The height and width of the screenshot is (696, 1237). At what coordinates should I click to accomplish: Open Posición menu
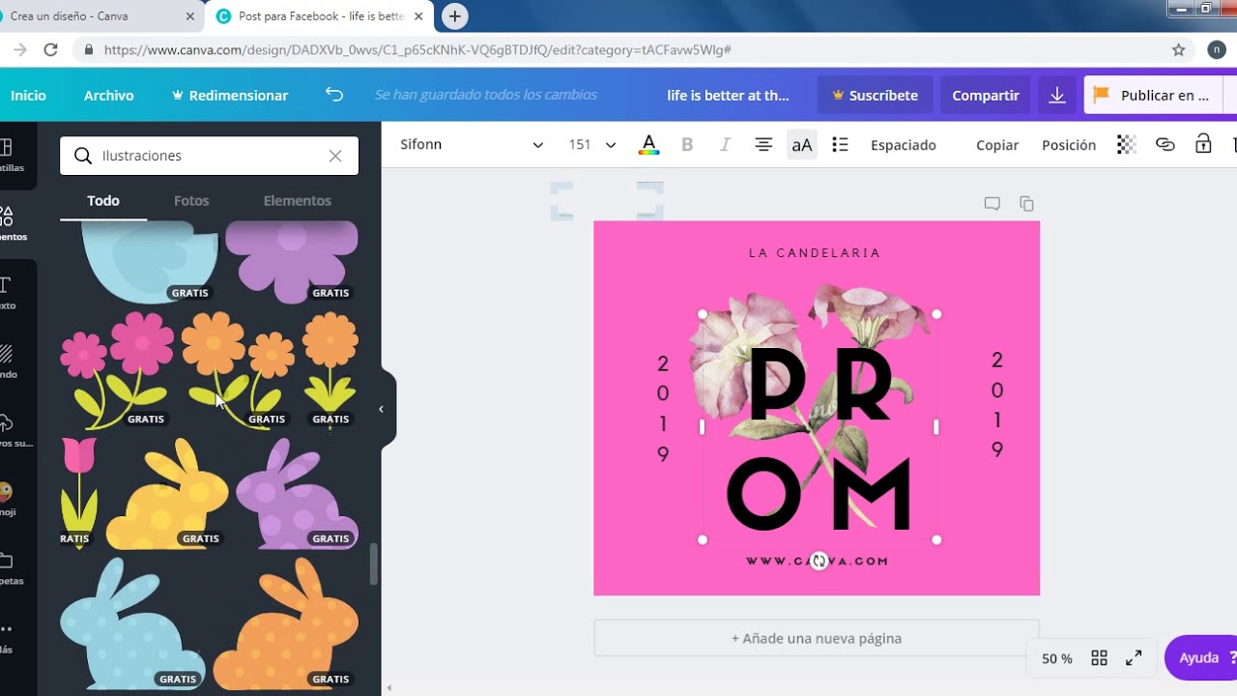click(x=1069, y=145)
